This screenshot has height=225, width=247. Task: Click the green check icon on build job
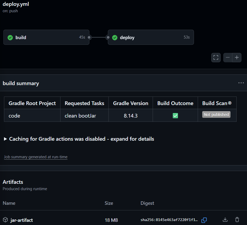10,37
